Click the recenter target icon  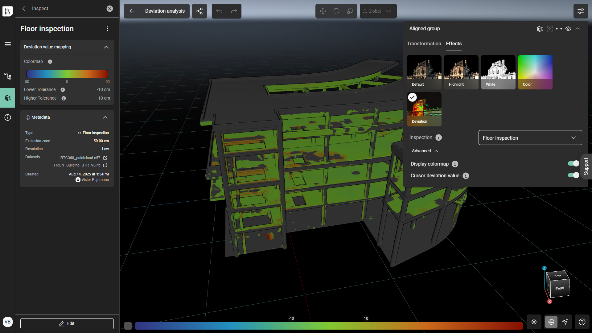tap(534, 322)
